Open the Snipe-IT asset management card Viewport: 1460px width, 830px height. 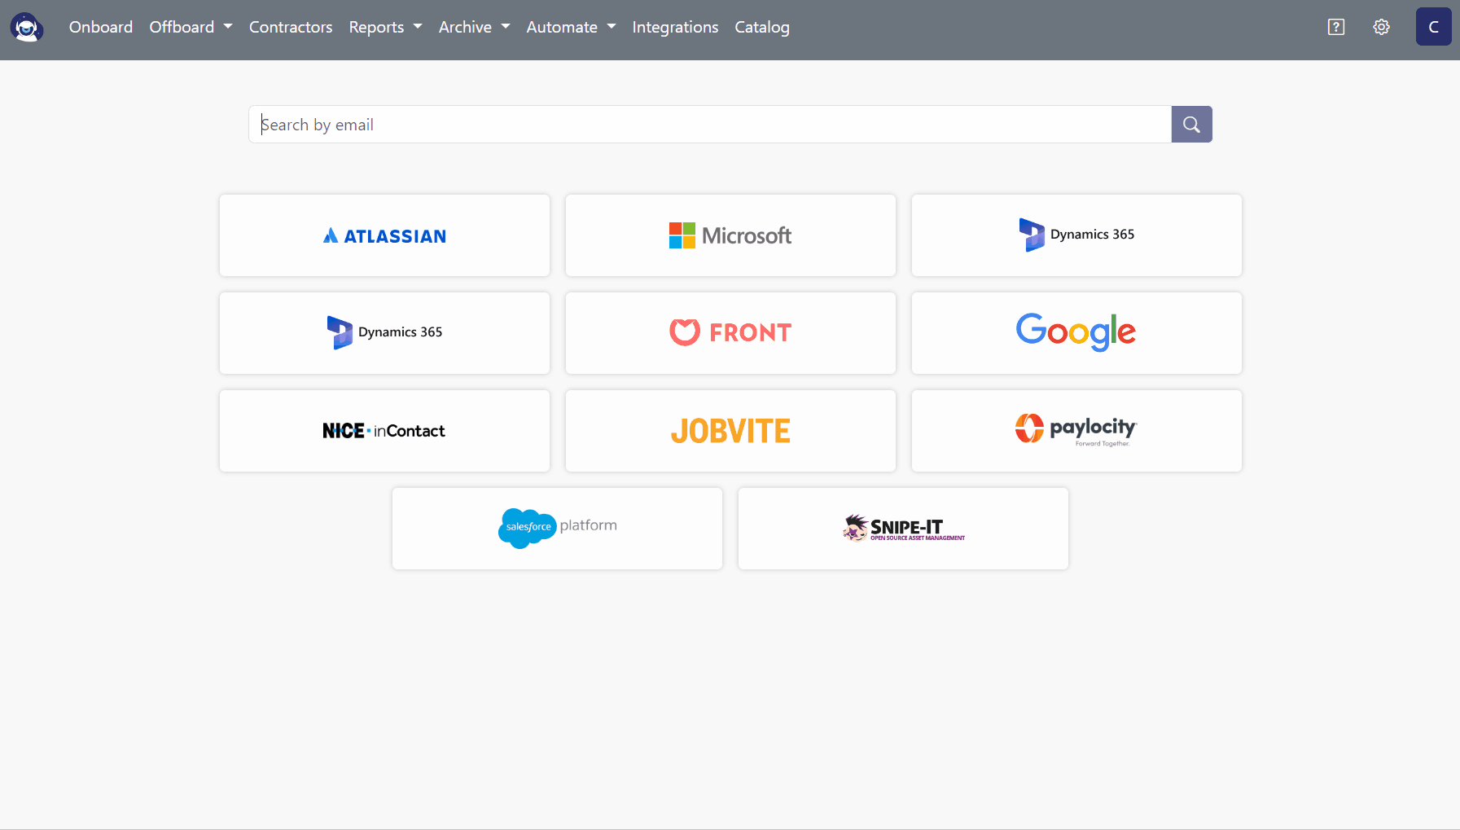click(903, 529)
